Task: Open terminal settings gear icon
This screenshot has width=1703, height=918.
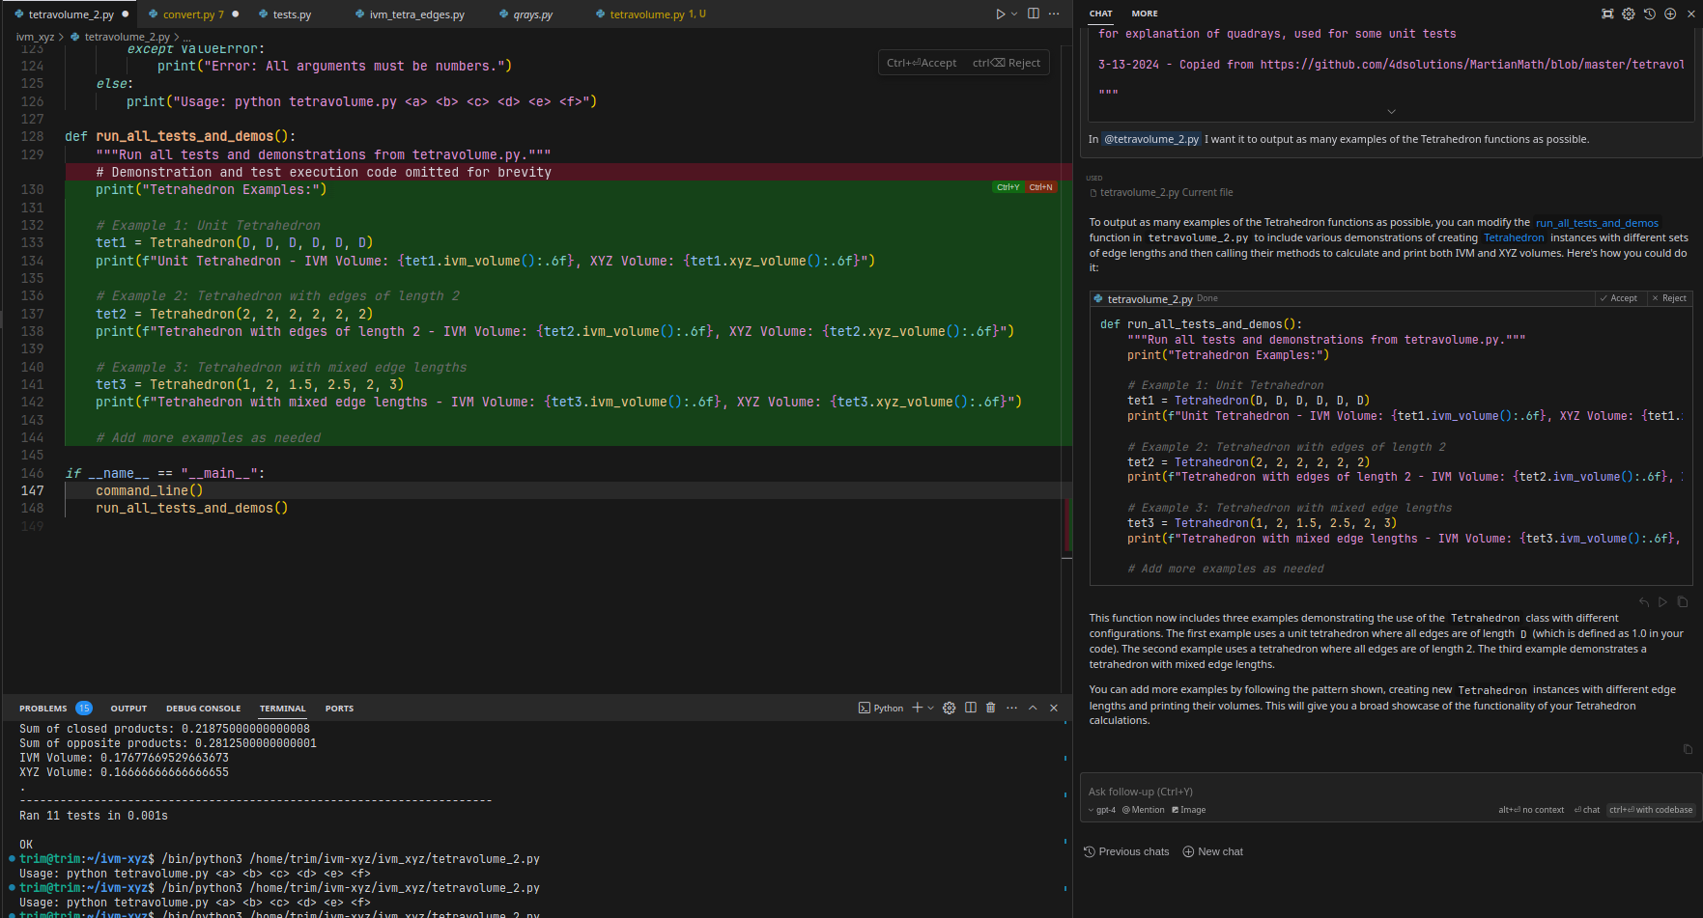Action: (x=950, y=709)
